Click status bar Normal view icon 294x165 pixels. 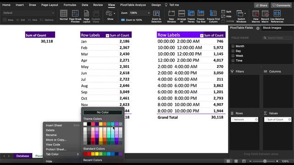(228, 161)
